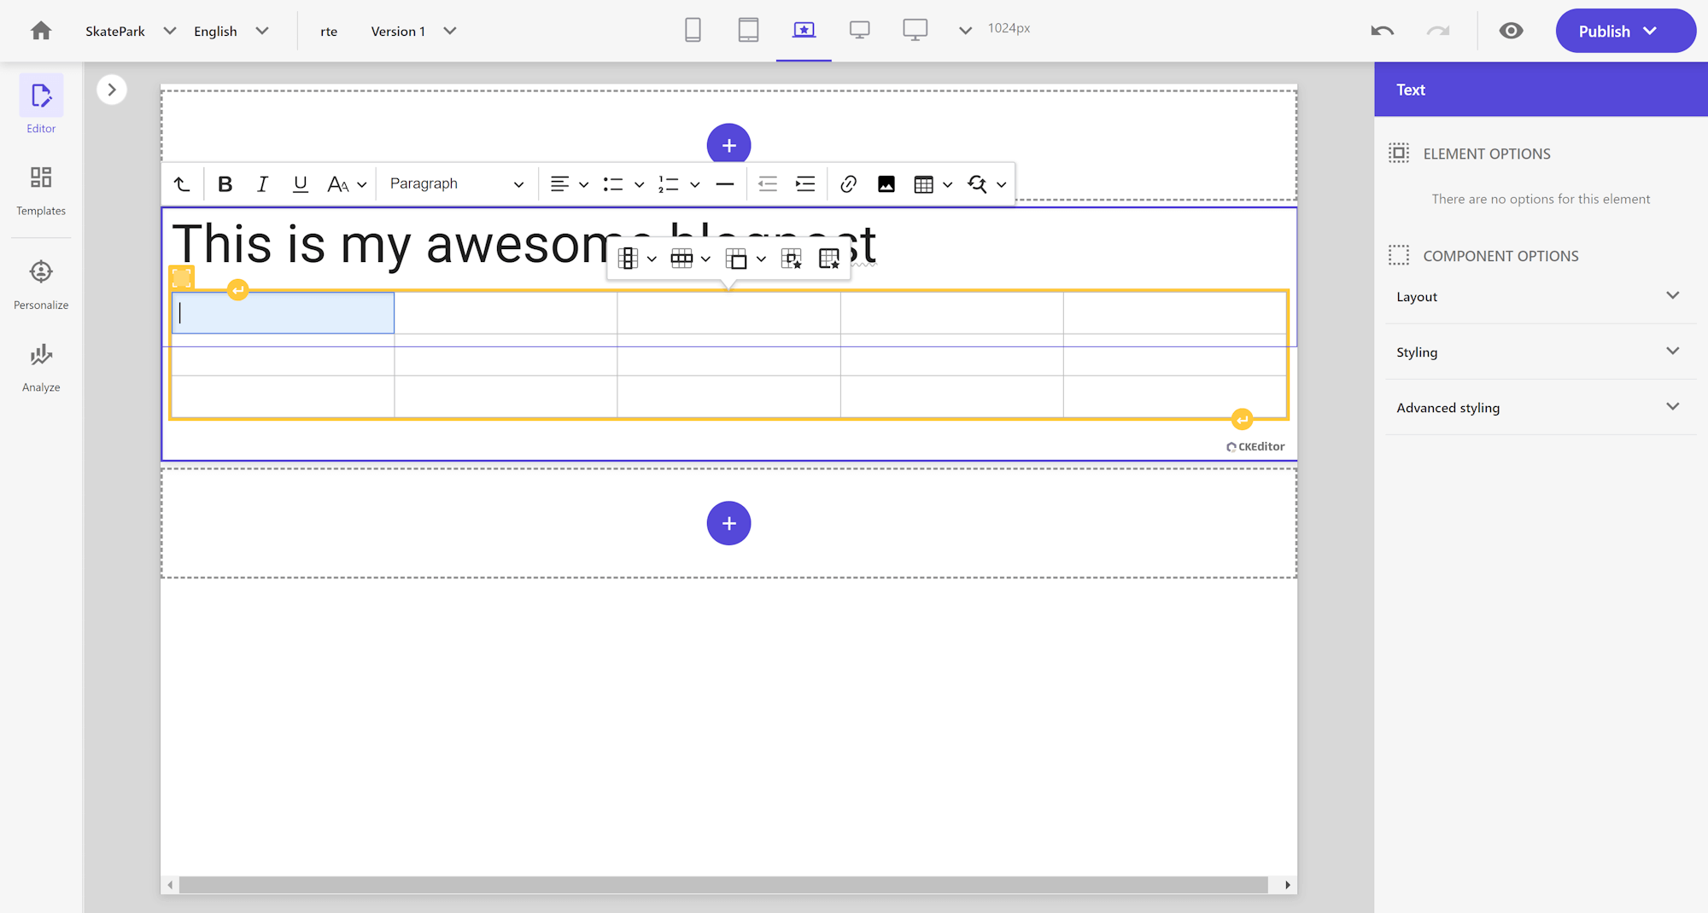Toggle preview with the eye icon
This screenshot has height=913, width=1708.
1511,32
